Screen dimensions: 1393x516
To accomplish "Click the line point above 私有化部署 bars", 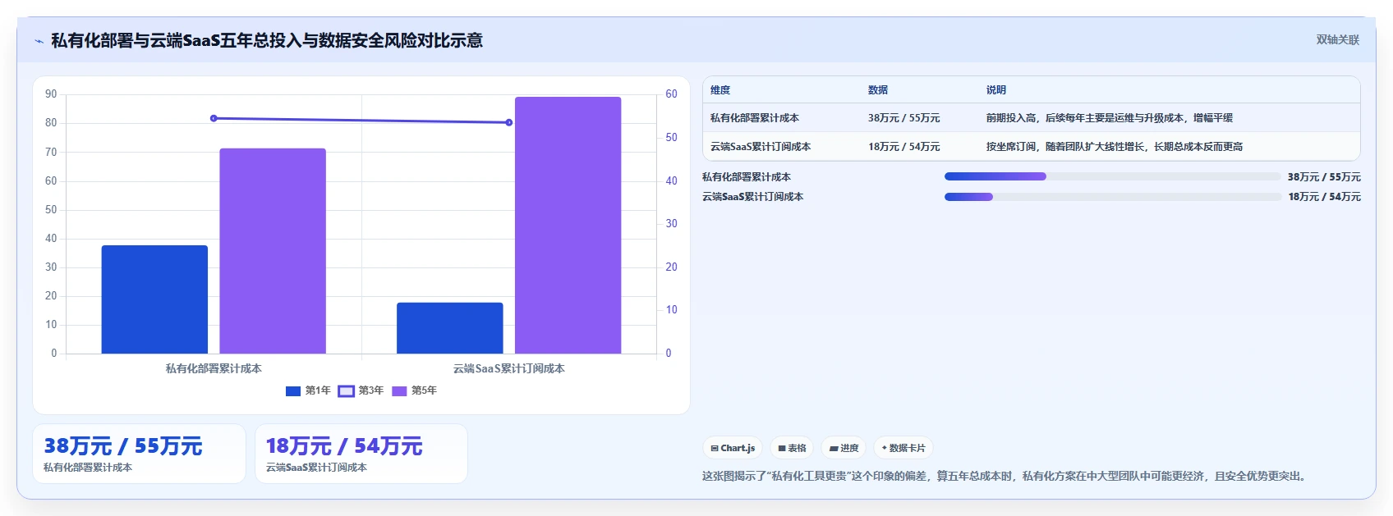I will tap(214, 118).
